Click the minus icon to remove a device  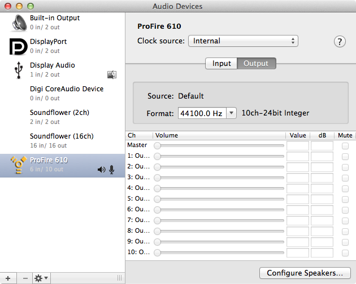tap(25, 278)
